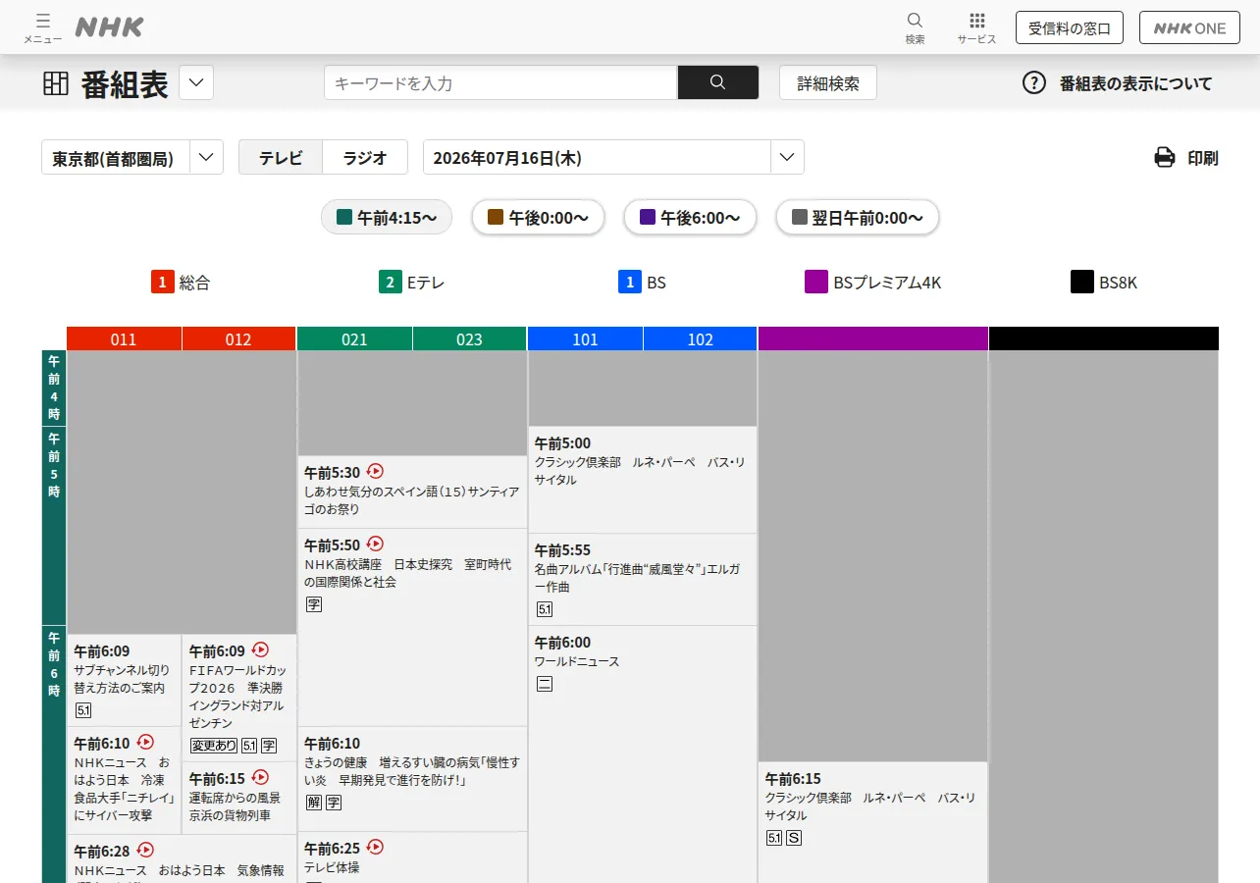Click the 021 channel header
This screenshot has height=883, width=1260.
[354, 338]
